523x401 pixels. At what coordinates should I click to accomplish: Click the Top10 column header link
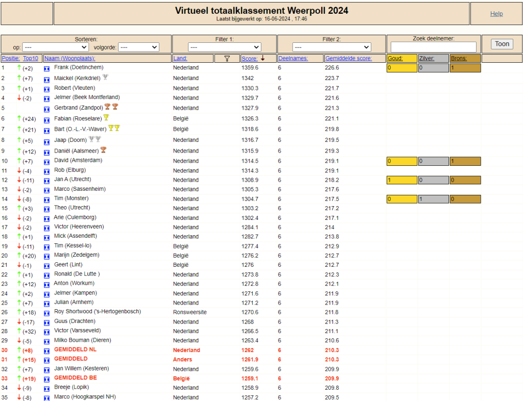click(30, 58)
